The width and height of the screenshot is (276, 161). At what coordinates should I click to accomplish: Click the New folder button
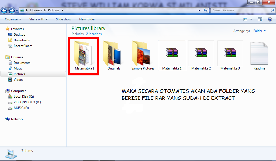(87, 19)
